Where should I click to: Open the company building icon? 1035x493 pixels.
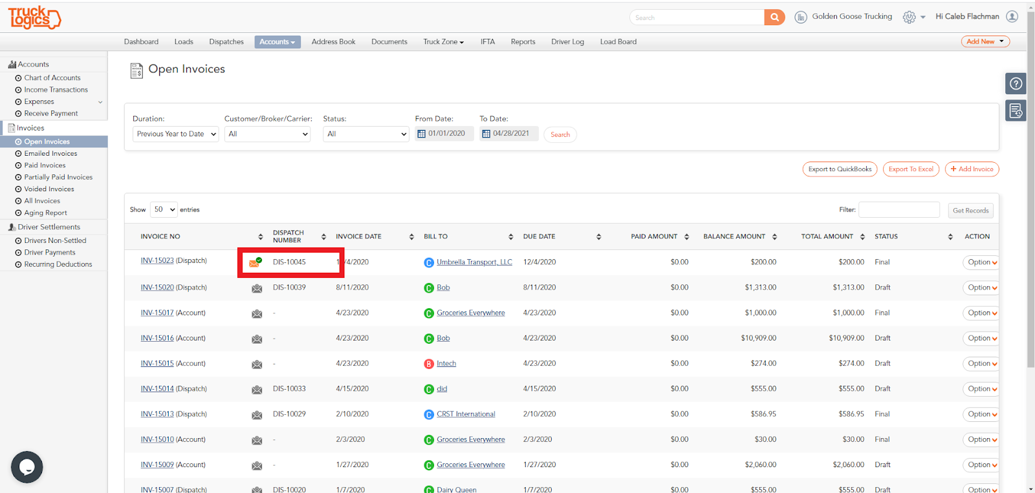pos(801,17)
